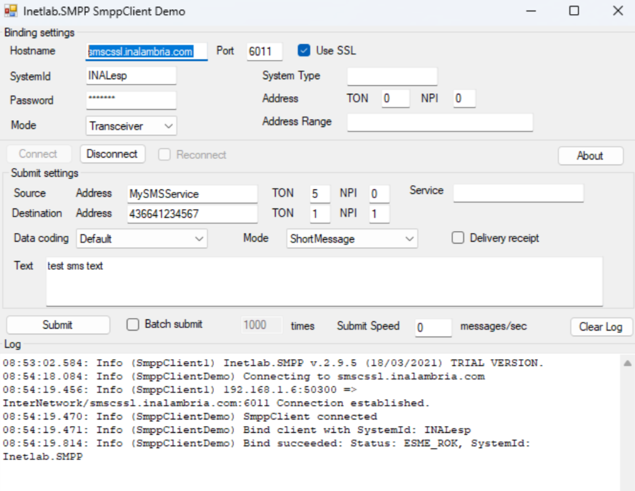Expand the Data coding dropdown
The image size is (635, 491).
coord(142,238)
